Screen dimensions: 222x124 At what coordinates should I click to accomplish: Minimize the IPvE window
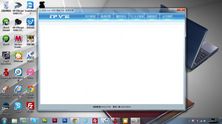point(171,10)
